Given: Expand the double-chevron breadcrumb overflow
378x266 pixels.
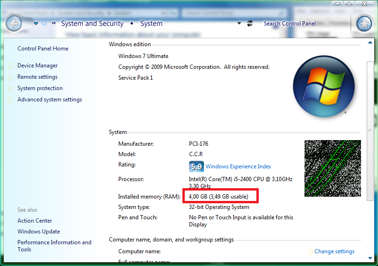Looking at the screenshot, I should pos(54,23).
